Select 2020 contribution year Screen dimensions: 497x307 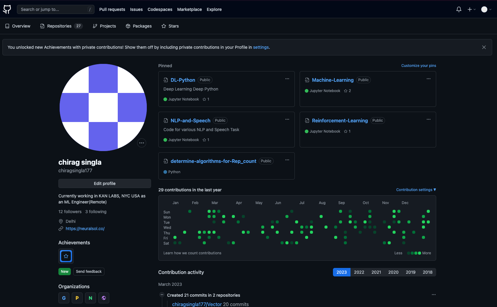[393, 272]
